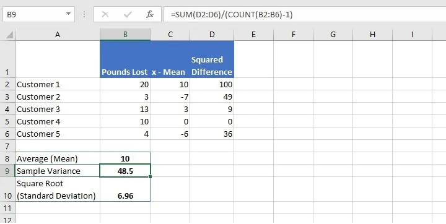446x224 pixels.
Task: Click the Cancel (X) formula bar icon
Action: 105,14
